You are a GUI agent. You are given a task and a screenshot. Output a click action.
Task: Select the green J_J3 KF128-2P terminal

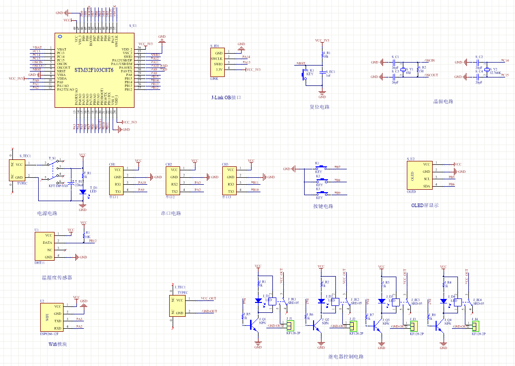click(414, 326)
